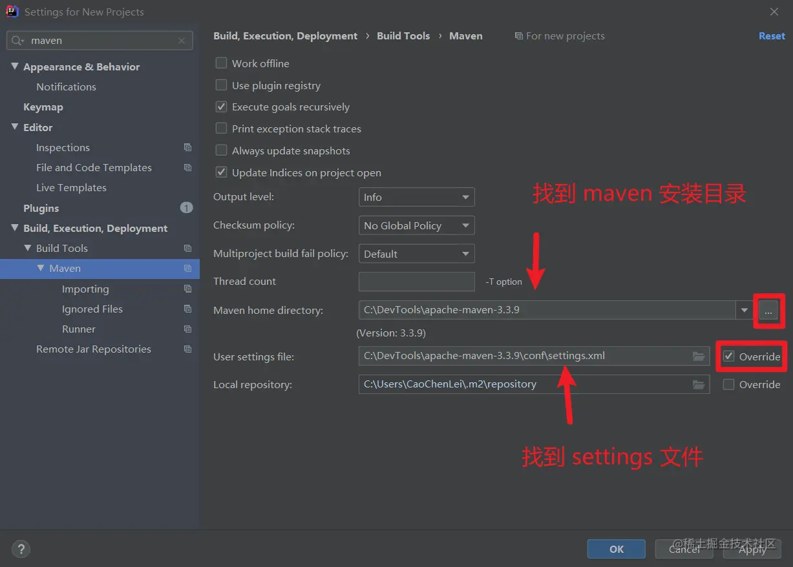
Task: Click the project-level icon on the Maven row
Action: pyautogui.click(x=187, y=268)
